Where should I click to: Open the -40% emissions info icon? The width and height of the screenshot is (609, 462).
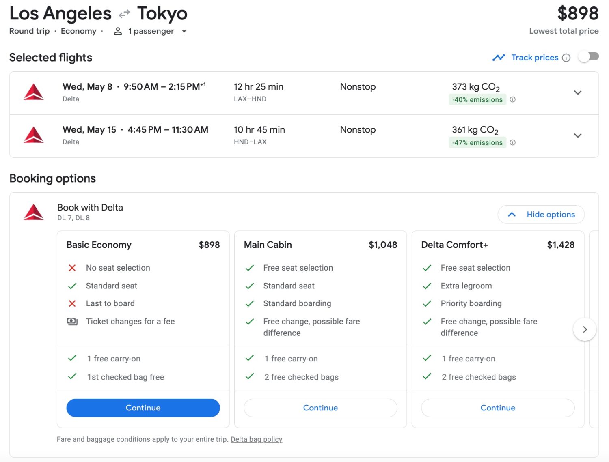click(513, 99)
